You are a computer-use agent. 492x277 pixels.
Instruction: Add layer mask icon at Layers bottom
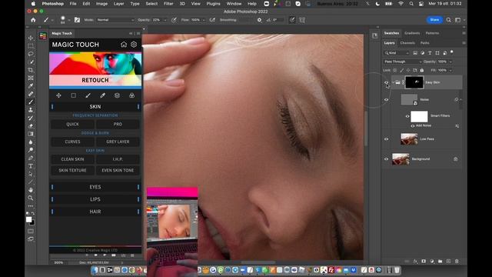coord(424,262)
